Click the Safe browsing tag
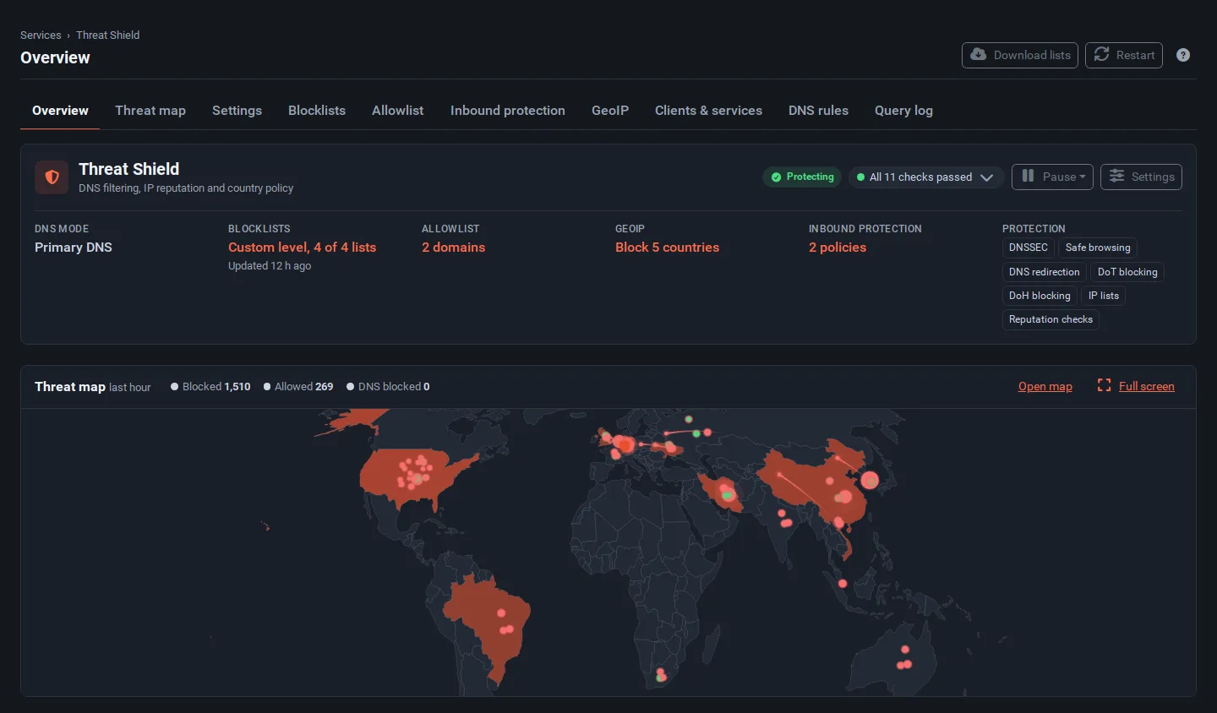Screen dimensions: 1217x713 (x=1098, y=248)
